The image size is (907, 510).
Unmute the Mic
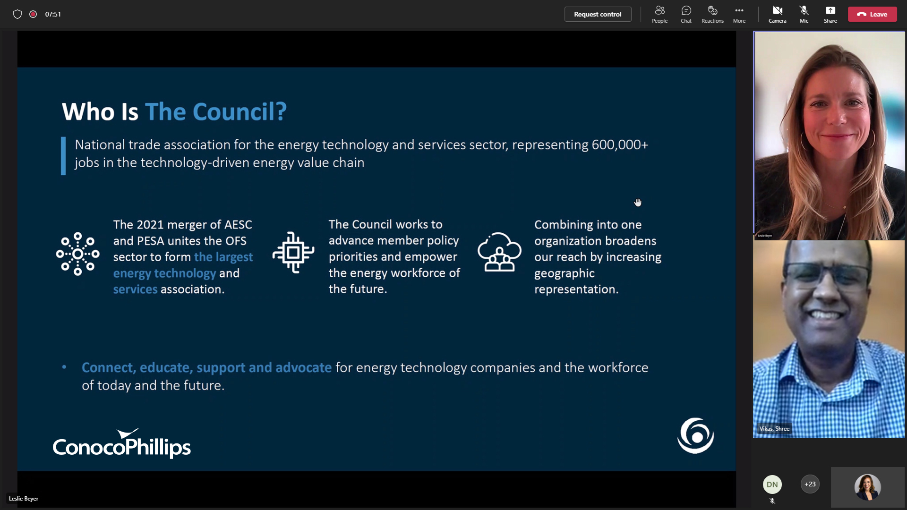click(x=804, y=14)
